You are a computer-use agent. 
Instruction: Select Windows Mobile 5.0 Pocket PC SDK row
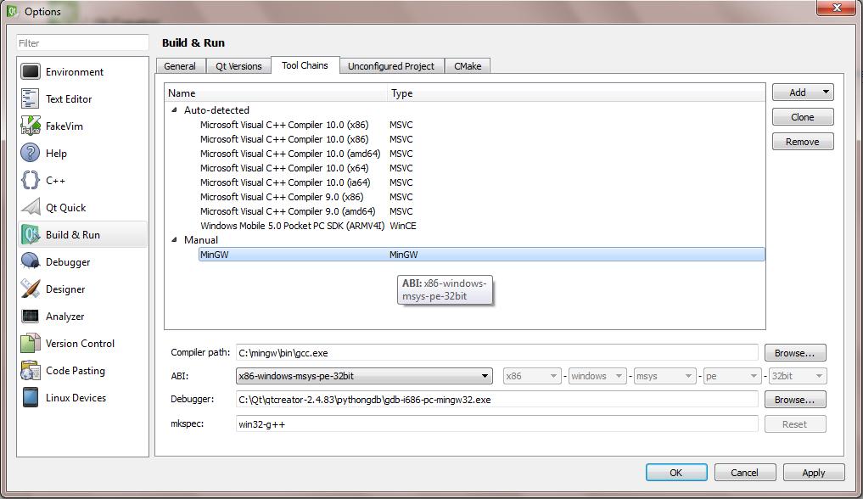(x=292, y=226)
